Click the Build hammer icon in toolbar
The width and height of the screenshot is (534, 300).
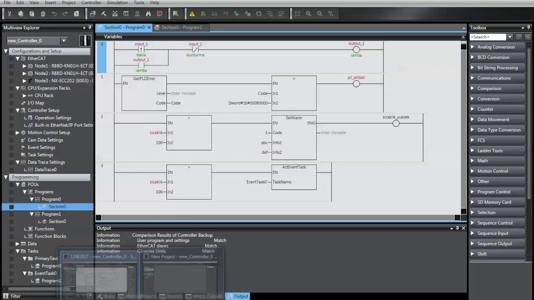pyautogui.click(x=104, y=14)
